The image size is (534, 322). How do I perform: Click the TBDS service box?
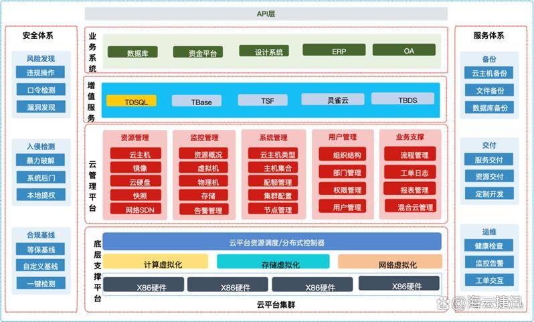[x=403, y=99]
